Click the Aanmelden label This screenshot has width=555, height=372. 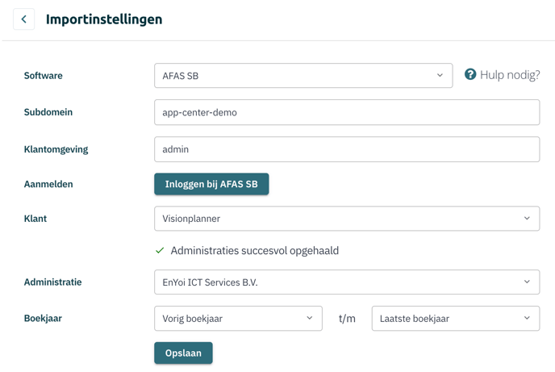[48, 184]
